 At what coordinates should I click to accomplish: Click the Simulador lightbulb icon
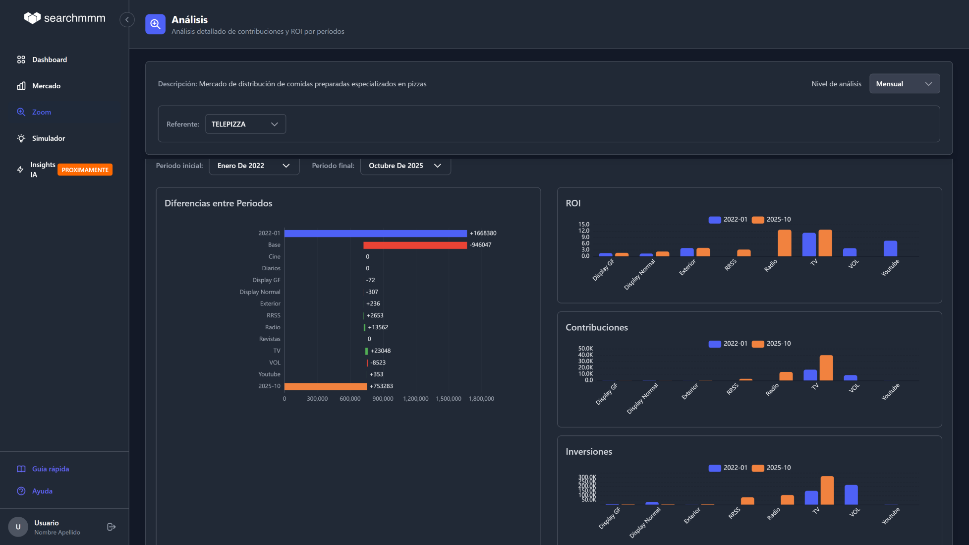pos(21,138)
